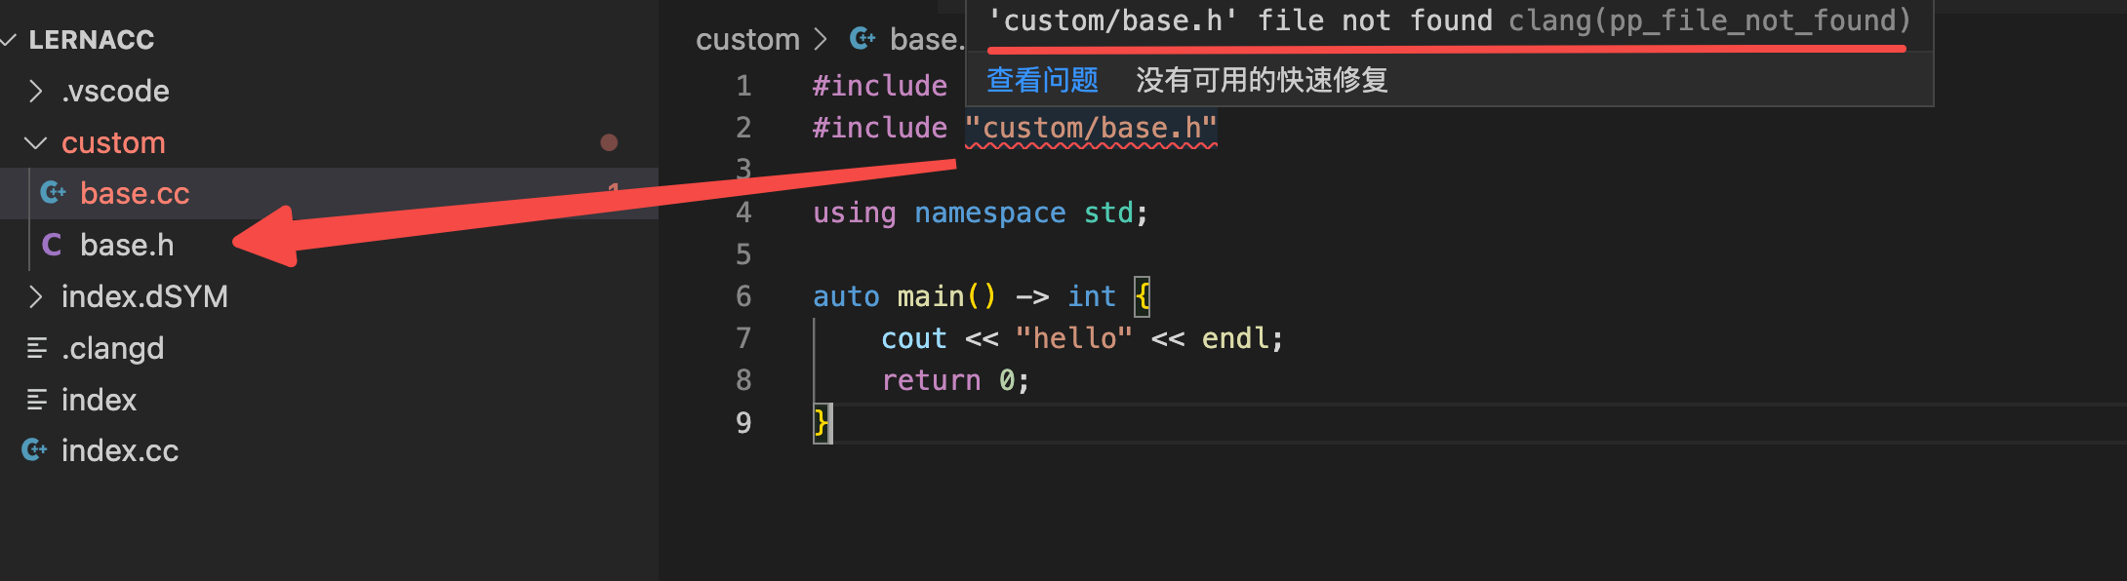Click the auto keyword on line 6
The image size is (2127, 581).
pyautogui.click(x=846, y=296)
